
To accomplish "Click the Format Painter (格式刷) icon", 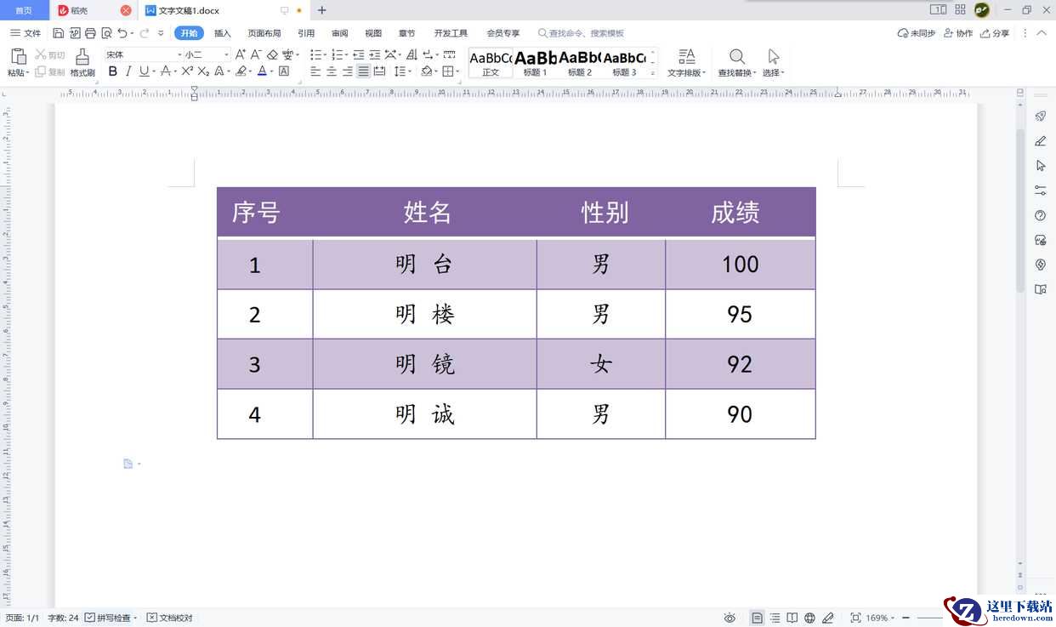I will (82, 57).
